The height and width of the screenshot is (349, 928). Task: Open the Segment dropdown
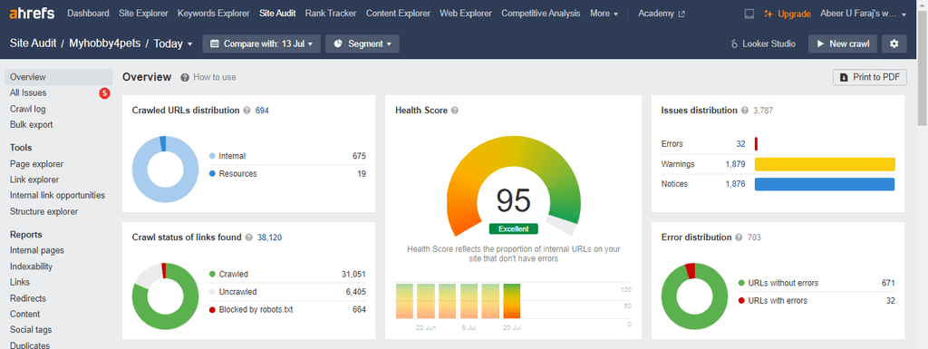(362, 44)
